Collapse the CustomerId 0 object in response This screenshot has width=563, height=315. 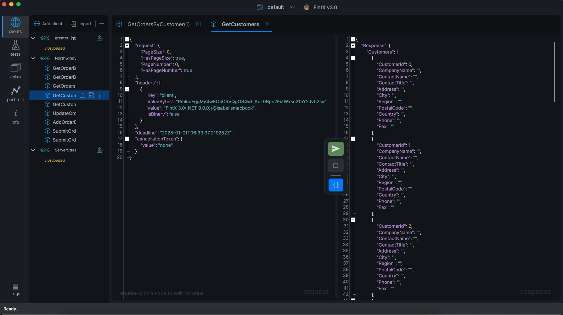353,58
